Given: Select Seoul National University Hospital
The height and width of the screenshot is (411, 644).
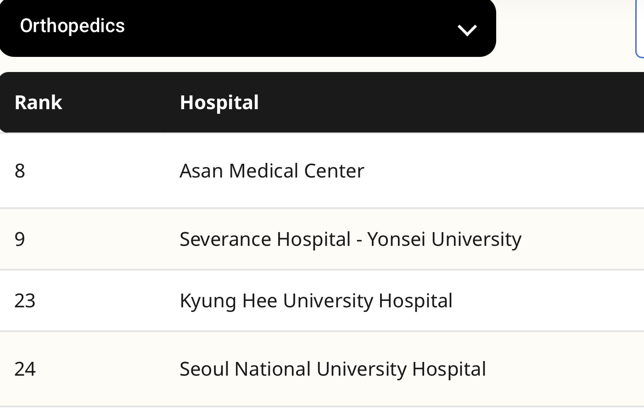Looking at the screenshot, I should point(332,369).
